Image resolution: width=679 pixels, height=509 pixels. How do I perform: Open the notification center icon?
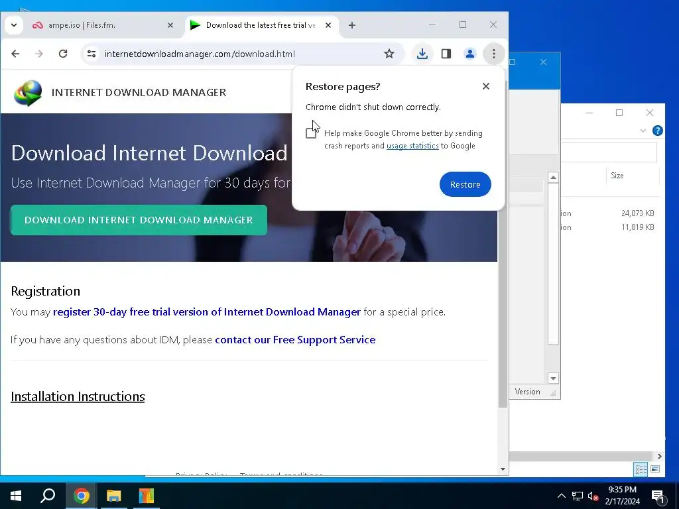[x=658, y=496]
